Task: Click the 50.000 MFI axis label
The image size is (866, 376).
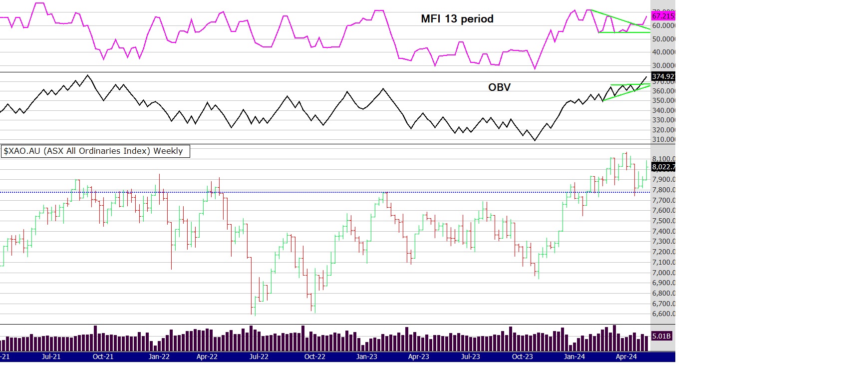Action: pyautogui.click(x=664, y=39)
